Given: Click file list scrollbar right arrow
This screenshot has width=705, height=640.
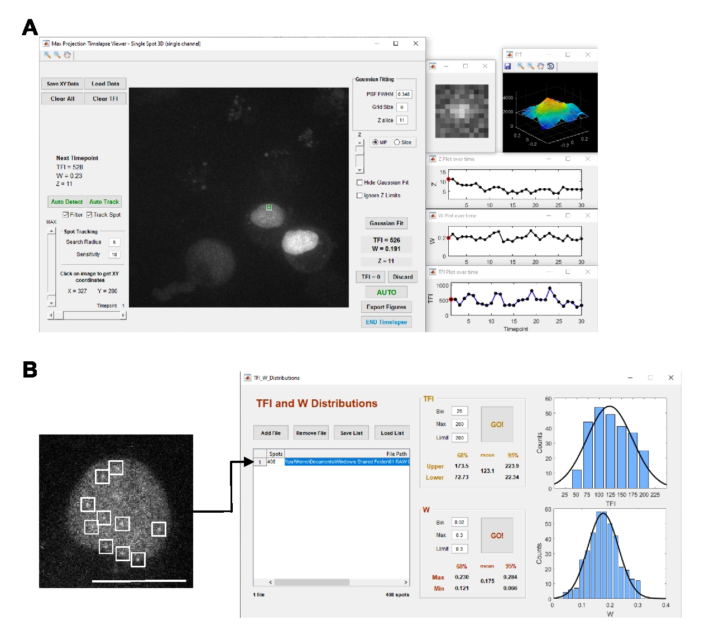Looking at the screenshot, I should (406, 582).
